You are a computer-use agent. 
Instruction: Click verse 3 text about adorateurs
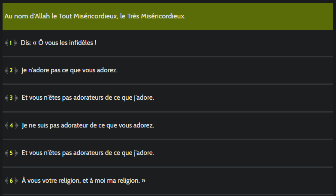[x=88, y=98]
